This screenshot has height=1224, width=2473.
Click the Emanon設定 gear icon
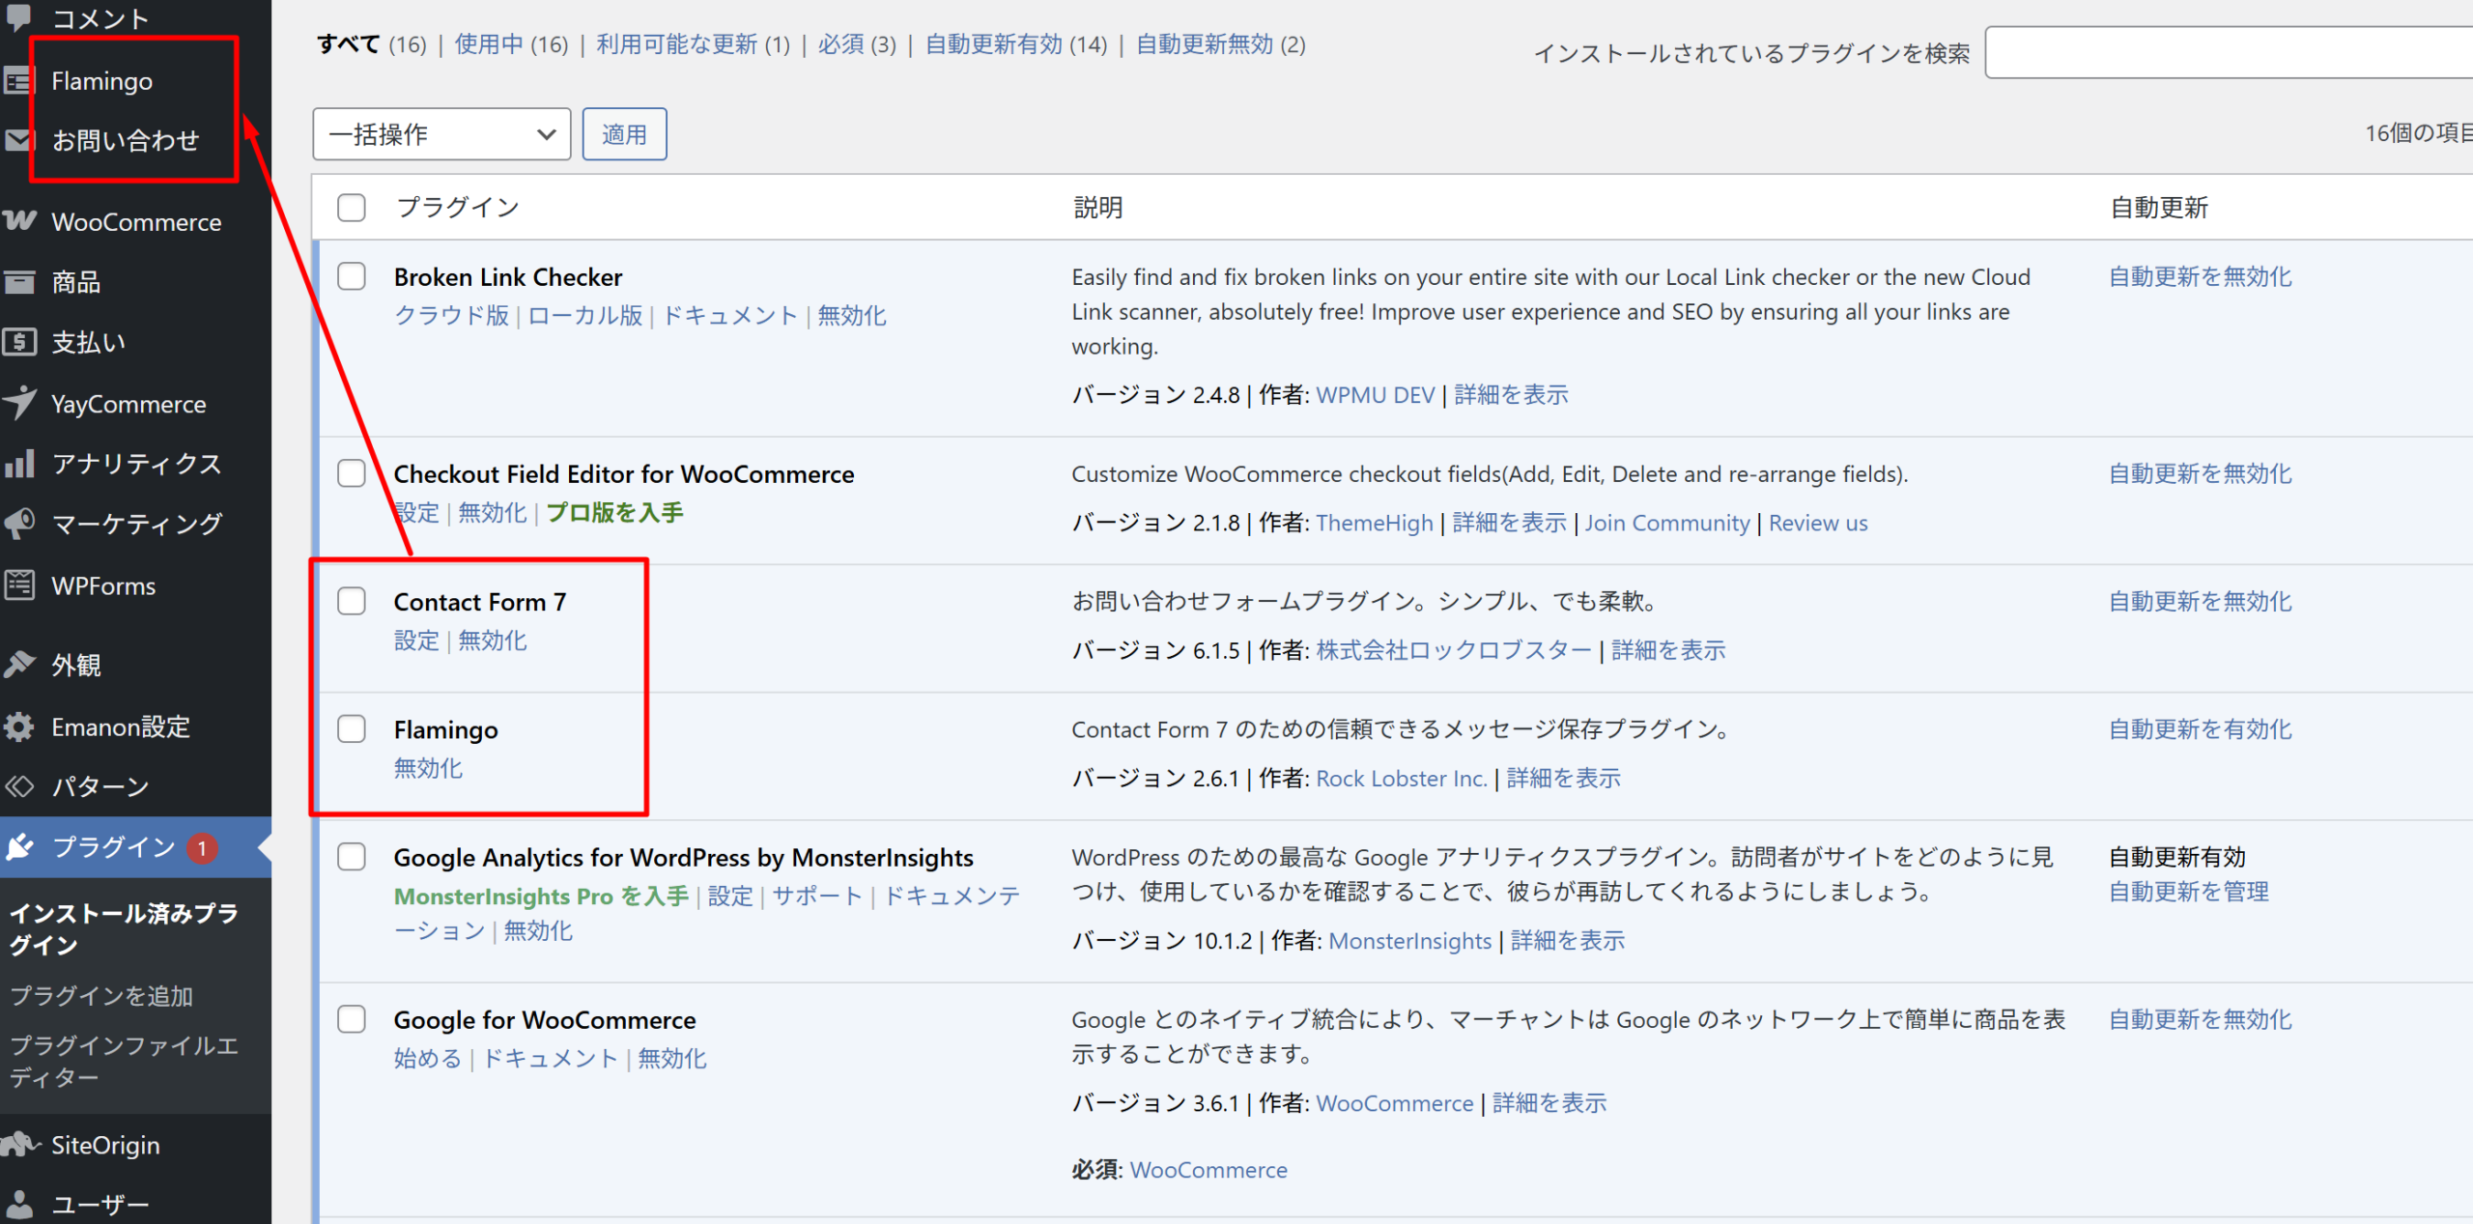(19, 726)
